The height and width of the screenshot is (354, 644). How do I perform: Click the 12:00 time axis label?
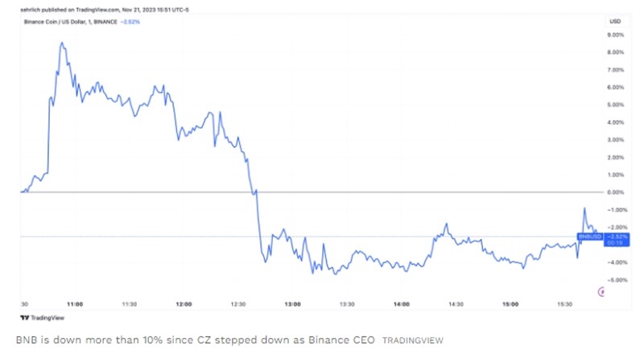tap(184, 304)
